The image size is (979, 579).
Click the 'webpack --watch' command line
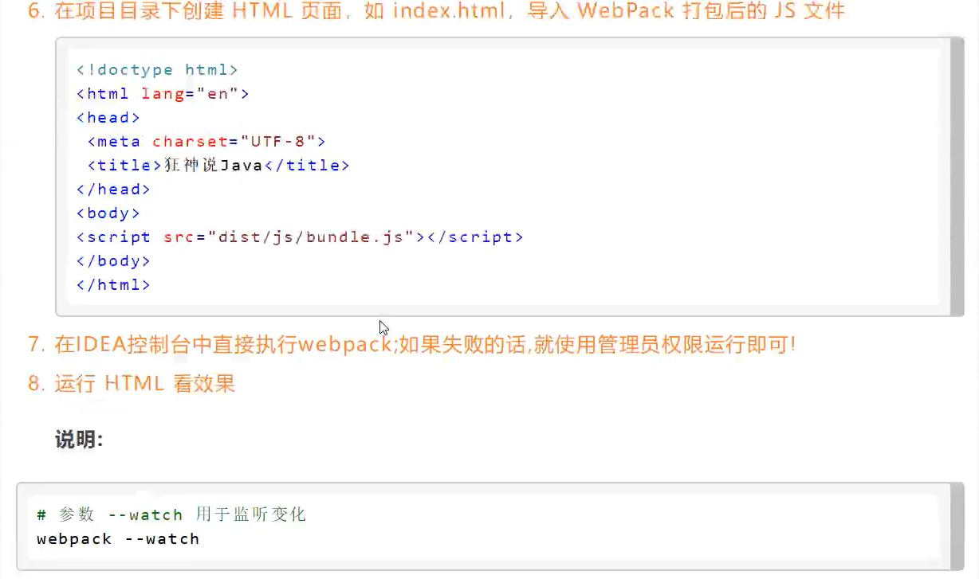click(x=118, y=539)
